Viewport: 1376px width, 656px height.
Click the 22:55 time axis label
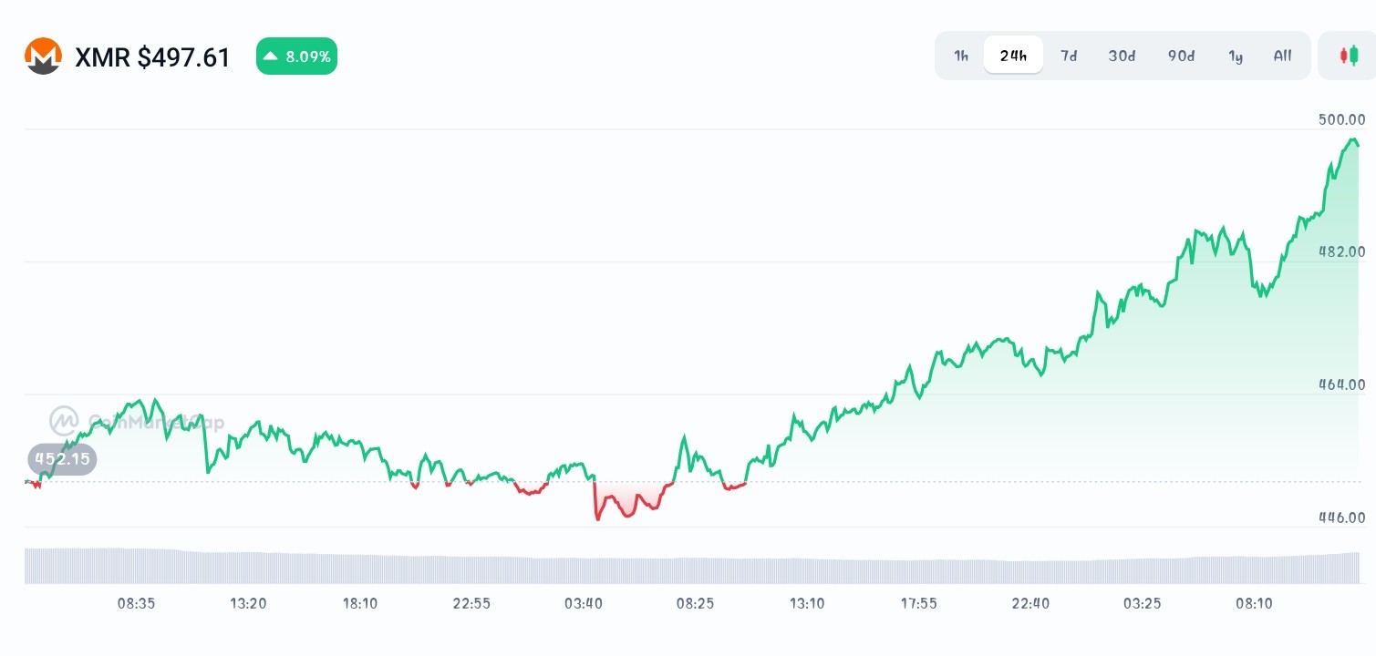471,603
